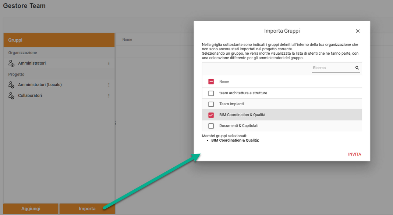Click the panel splitter drag handle
393x215 pixels.
point(115,124)
